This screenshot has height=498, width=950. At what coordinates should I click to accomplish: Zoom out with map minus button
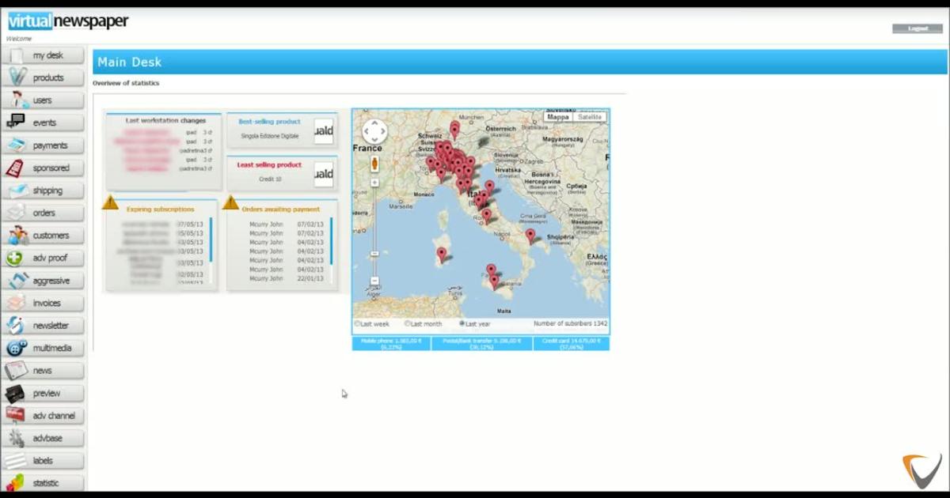374,281
